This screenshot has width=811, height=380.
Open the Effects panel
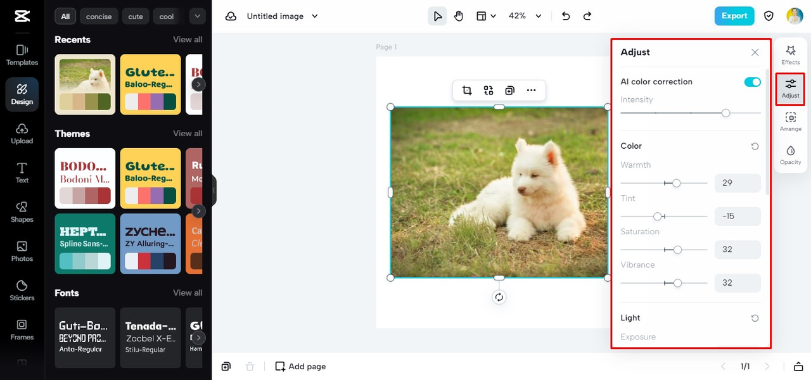click(x=791, y=54)
